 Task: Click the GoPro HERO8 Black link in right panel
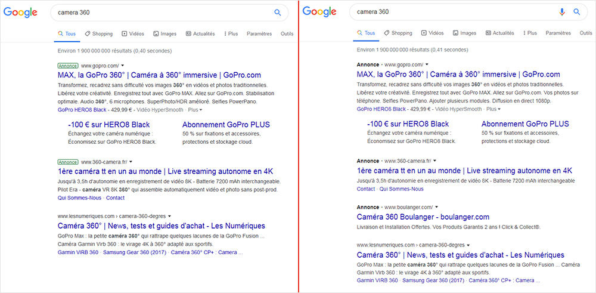click(x=381, y=109)
